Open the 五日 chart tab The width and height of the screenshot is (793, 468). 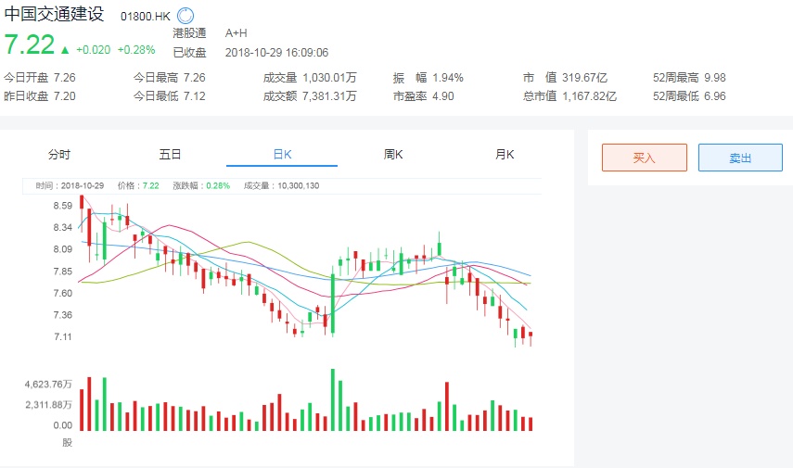[170, 155]
